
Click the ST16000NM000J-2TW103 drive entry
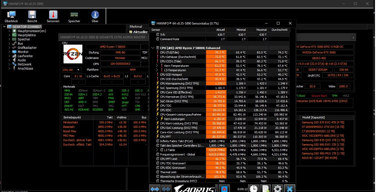click(323, 127)
